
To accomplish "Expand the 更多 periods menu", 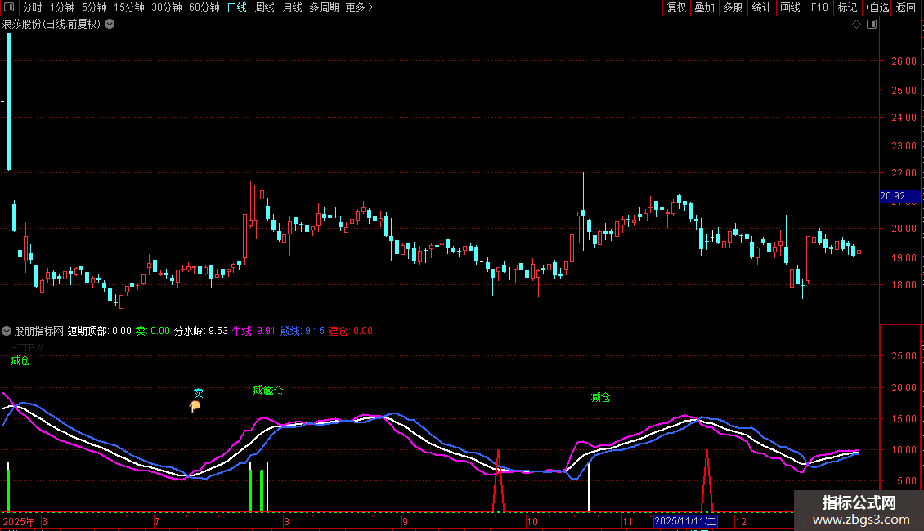I will [x=359, y=7].
